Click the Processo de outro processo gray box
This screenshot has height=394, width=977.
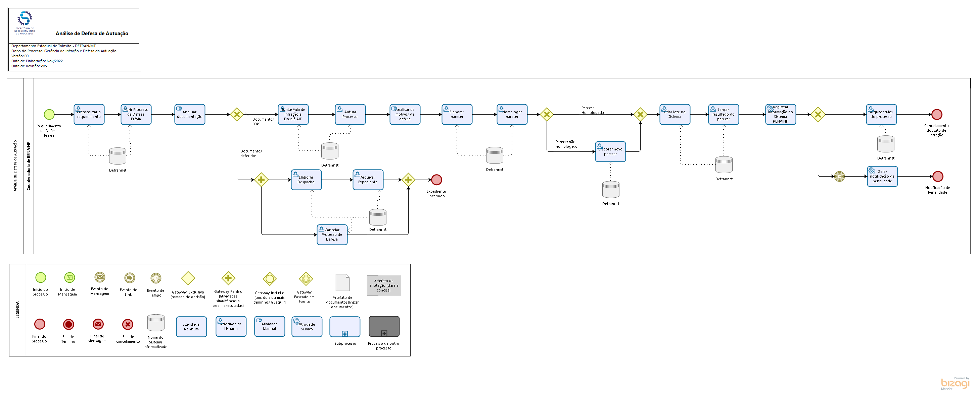click(384, 327)
